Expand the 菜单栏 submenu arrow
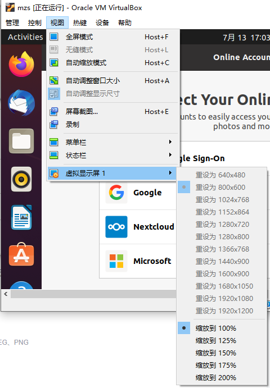 click(170, 142)
